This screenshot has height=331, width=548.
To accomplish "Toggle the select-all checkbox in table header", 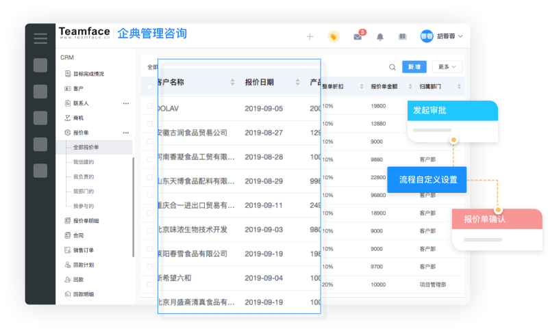I will tap(150, 87).
